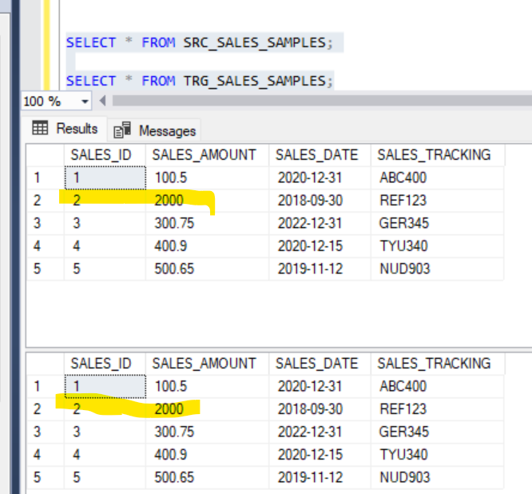
Task: Click the NUD903 cell in the second result grid
Action: pos(405,477)
